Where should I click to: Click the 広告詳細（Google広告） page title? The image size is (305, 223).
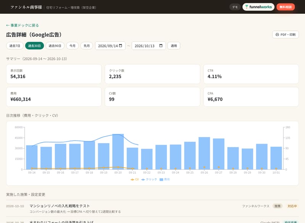[34, 35]
